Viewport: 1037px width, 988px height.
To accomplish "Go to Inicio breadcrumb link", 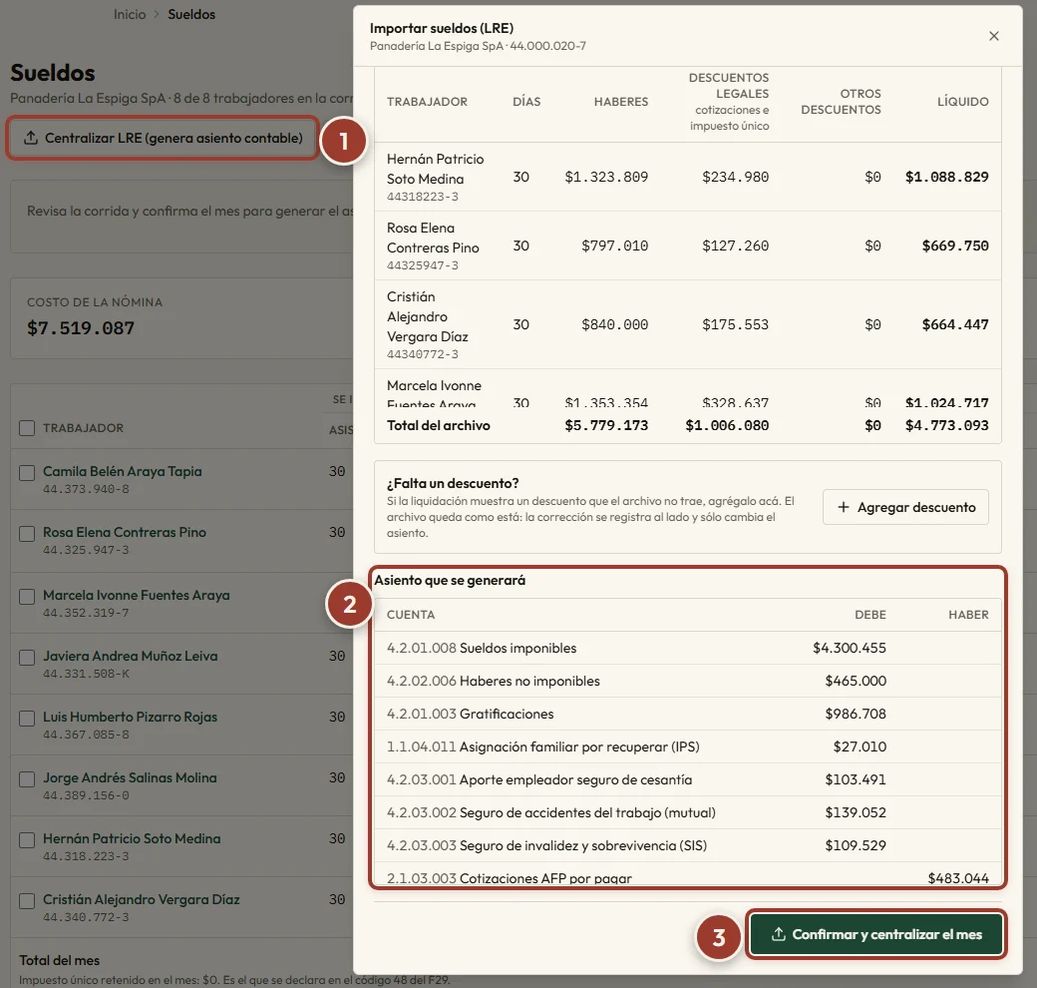I will click(x=130, y=15).
